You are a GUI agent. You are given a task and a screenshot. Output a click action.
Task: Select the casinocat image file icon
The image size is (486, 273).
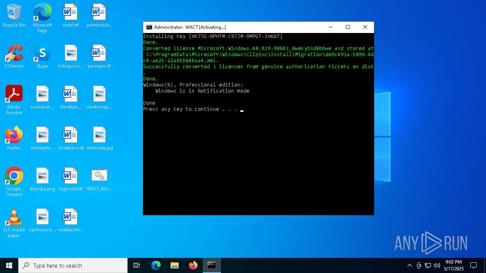[42, 97]
